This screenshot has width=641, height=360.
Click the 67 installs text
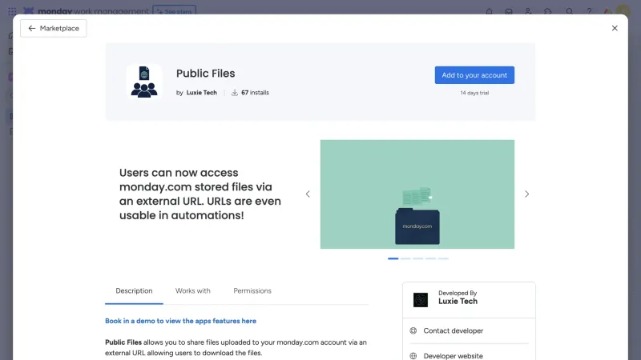255,93
